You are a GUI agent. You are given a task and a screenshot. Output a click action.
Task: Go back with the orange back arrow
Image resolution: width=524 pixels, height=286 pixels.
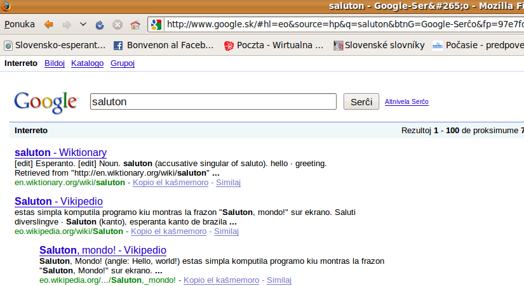(x=49, y=24)
